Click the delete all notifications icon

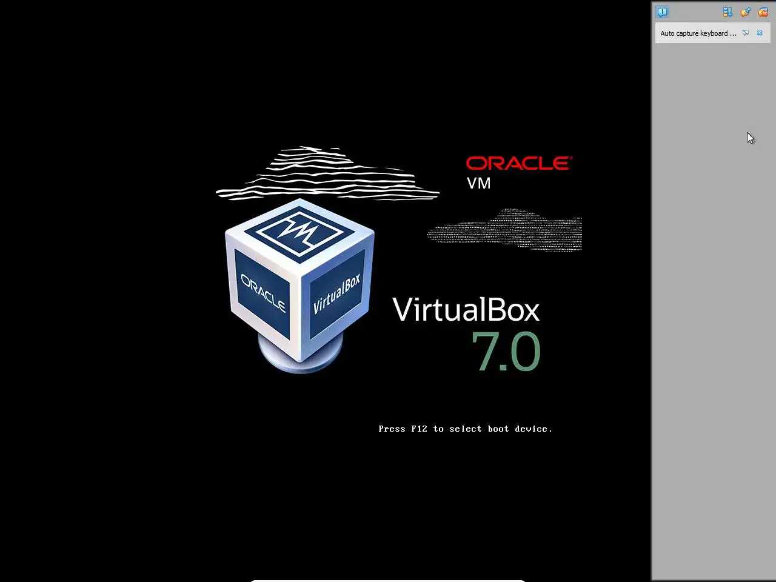coord(763,12)
